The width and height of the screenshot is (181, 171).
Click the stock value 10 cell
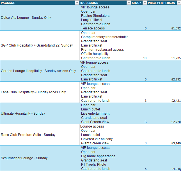(x=139, y=45)
